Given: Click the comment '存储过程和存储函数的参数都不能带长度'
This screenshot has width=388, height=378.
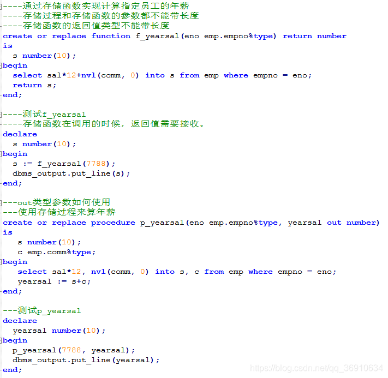Looking at the screenshot, I should pyautogui.click(x=101, y=16).
